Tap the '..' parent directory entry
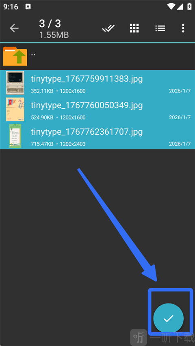 point(97,56)
